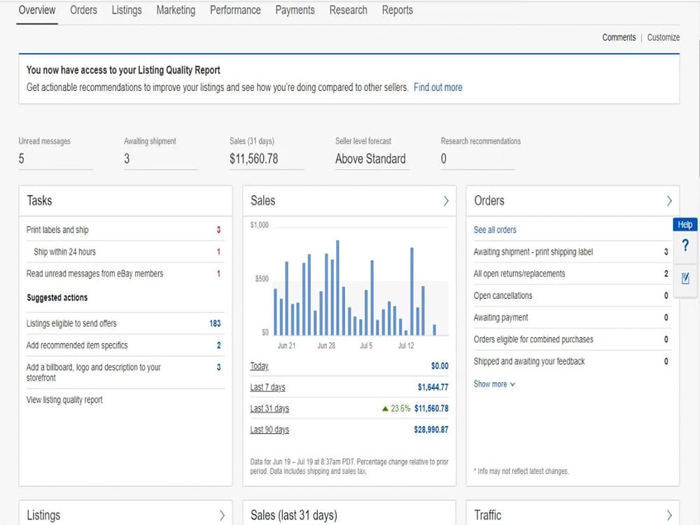Click the feedback note icon below Help
Viewport: 700px width, 525px height.
(685, 279)
